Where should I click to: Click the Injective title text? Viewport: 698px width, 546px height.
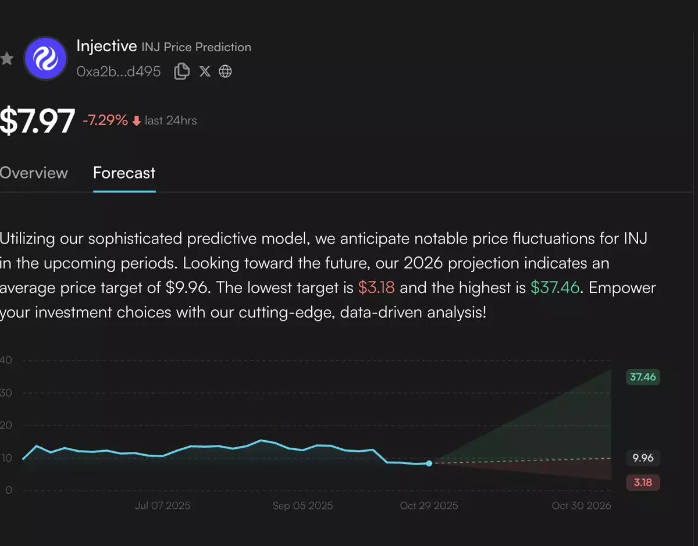click(106, 46)
